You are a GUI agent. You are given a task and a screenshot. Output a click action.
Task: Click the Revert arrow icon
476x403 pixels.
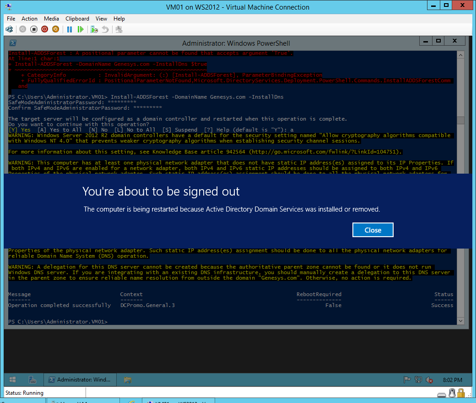(x=105, y=29)
